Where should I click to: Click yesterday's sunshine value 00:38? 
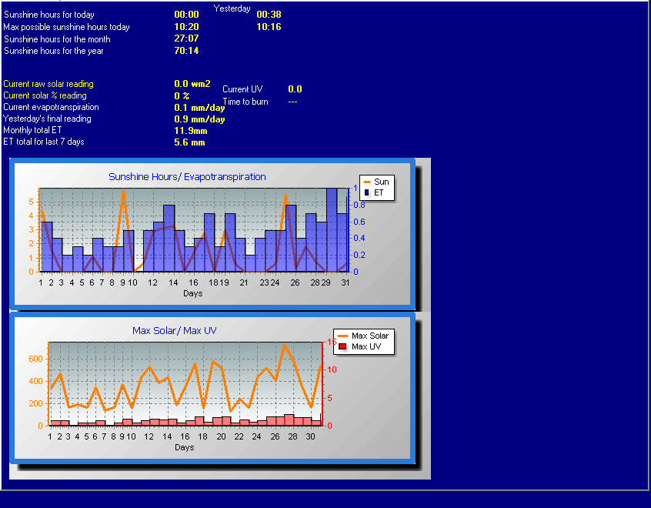point(269,15)
